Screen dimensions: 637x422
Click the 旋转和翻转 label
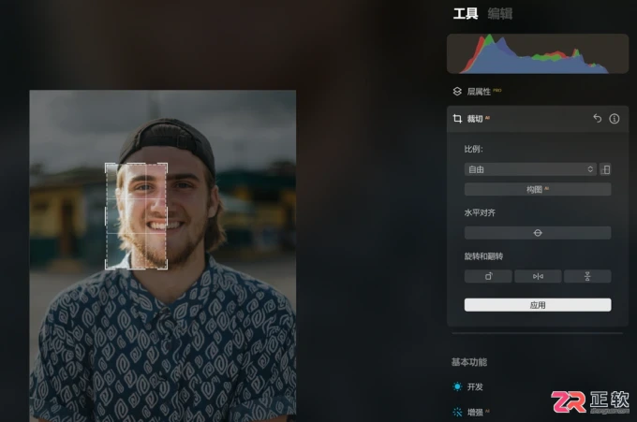483,256
